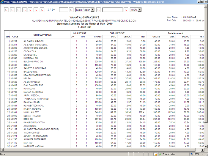Image resolution: width=208 pixels, height=156 pixels.
Task: Click out-patient disc value '100.70'
Action: 113,119
